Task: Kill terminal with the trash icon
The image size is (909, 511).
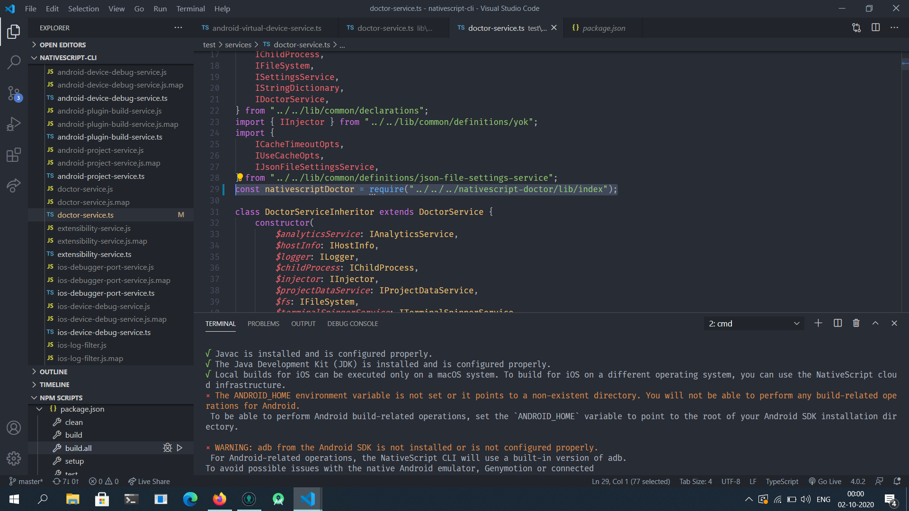Action: pyautogui.click(x=856, y=323)
